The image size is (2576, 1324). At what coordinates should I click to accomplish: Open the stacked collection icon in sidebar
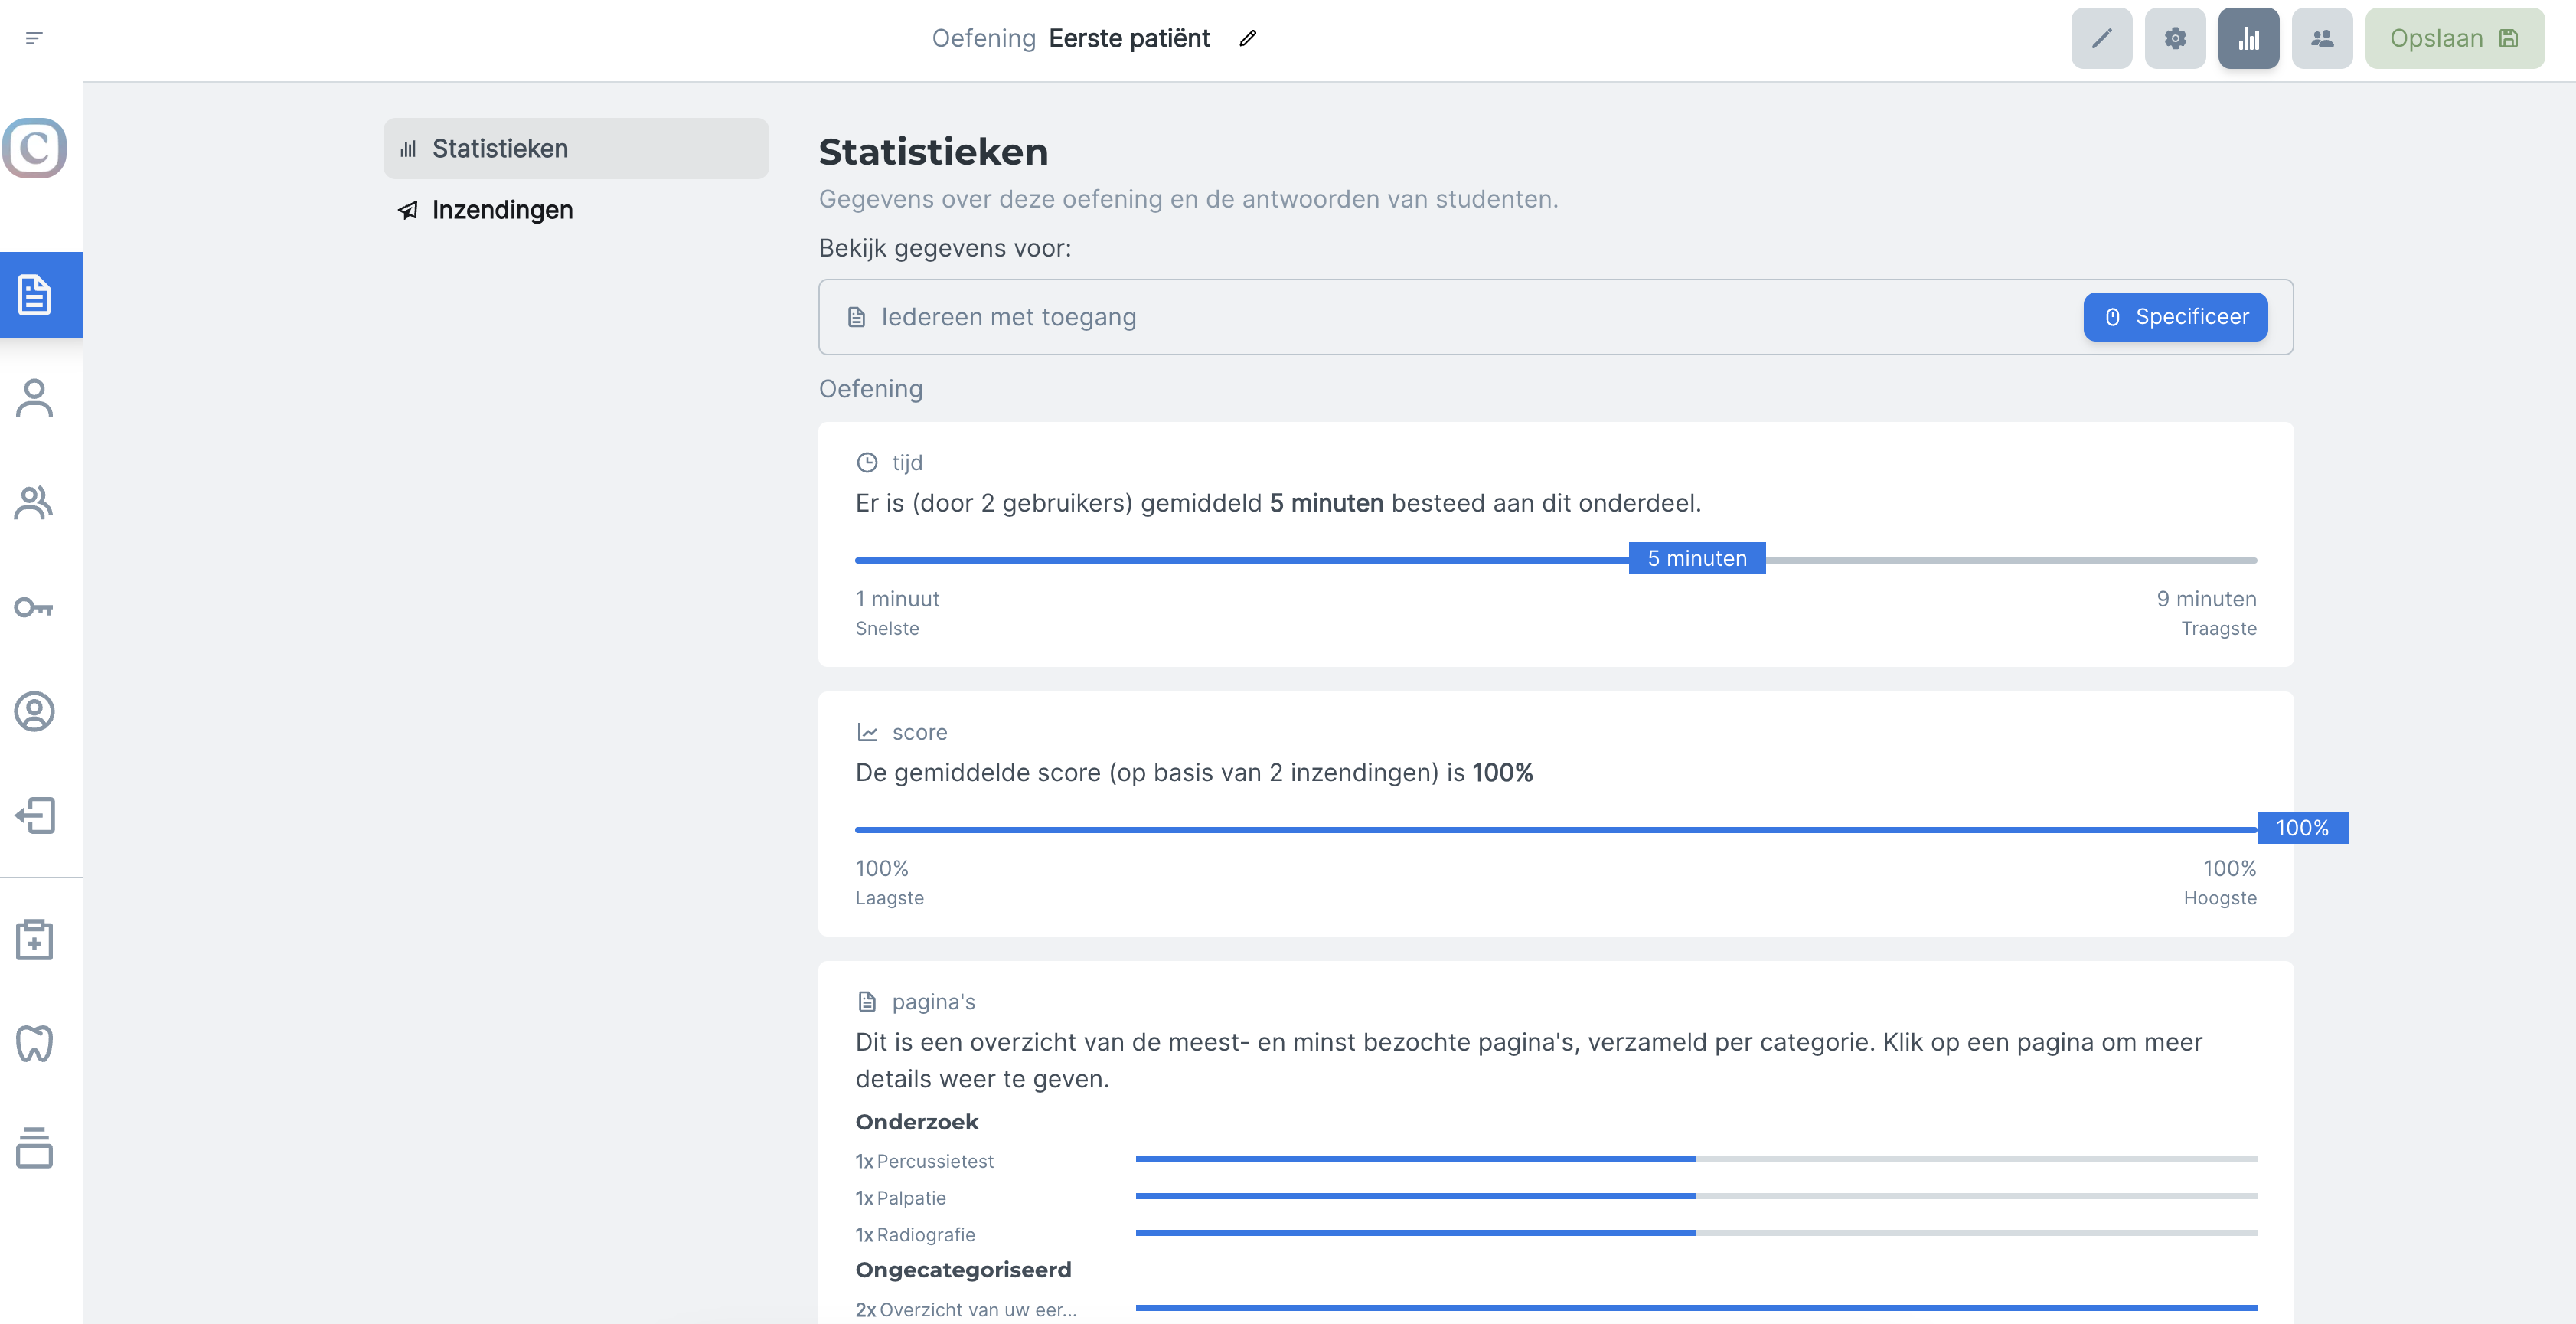(x=34, y=1147)
